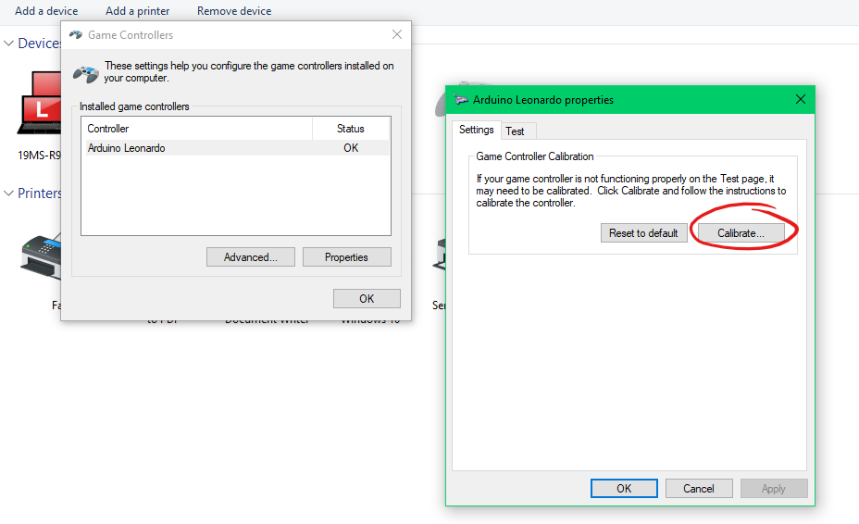Select the Settings tab
This screenshot has height=524, width=859.
click(476, 130)
